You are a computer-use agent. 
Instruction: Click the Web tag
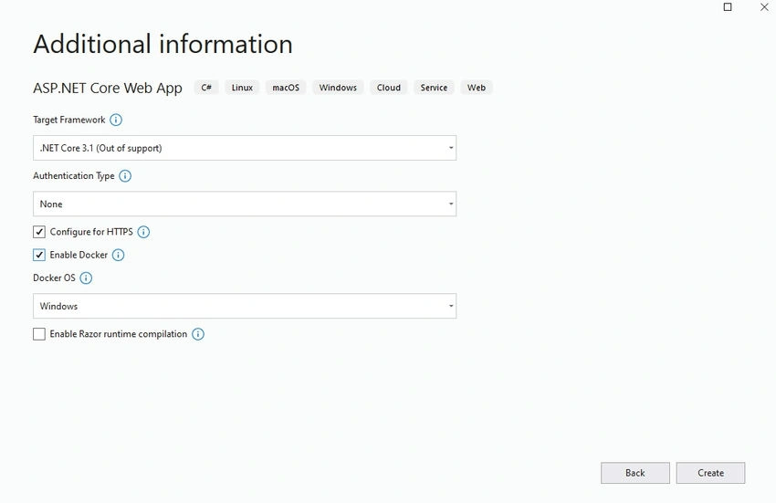477,88
